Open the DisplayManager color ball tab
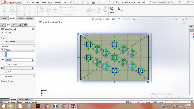 click(x=26, y=25)
